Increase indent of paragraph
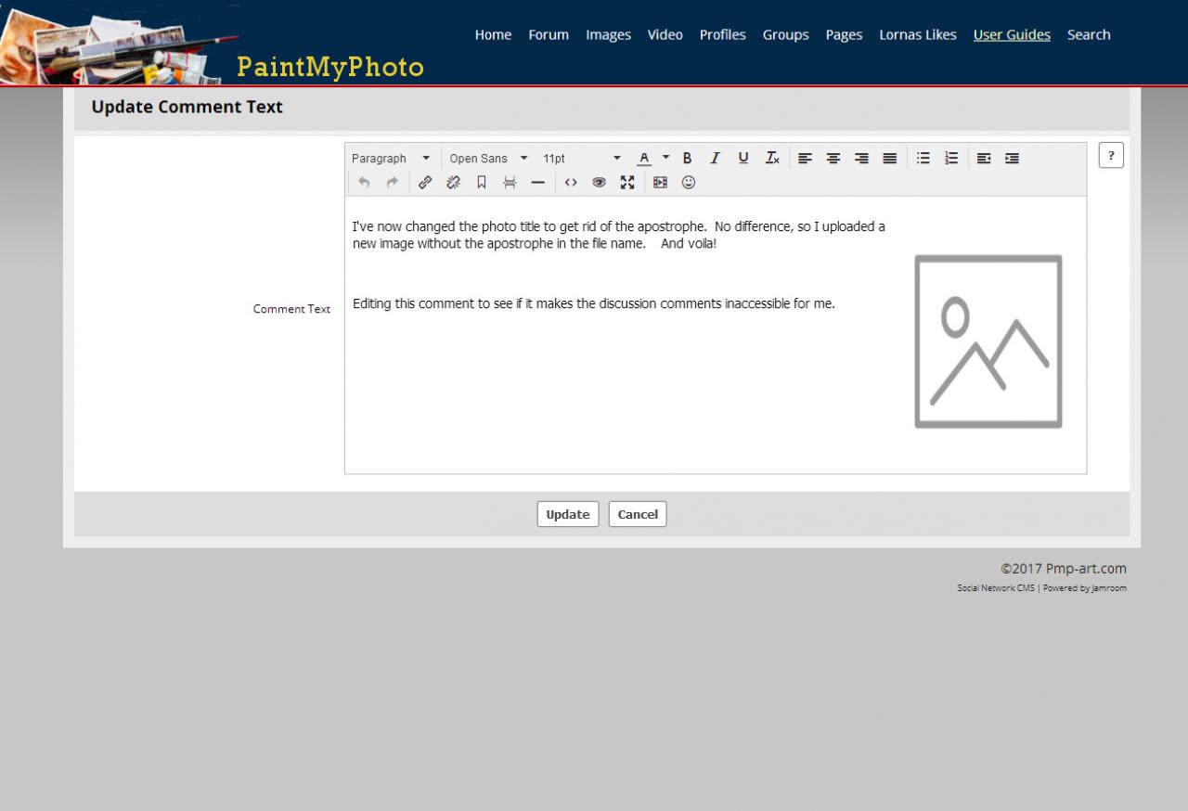This screenshot has height=811, width=1188. [1013, 159]
